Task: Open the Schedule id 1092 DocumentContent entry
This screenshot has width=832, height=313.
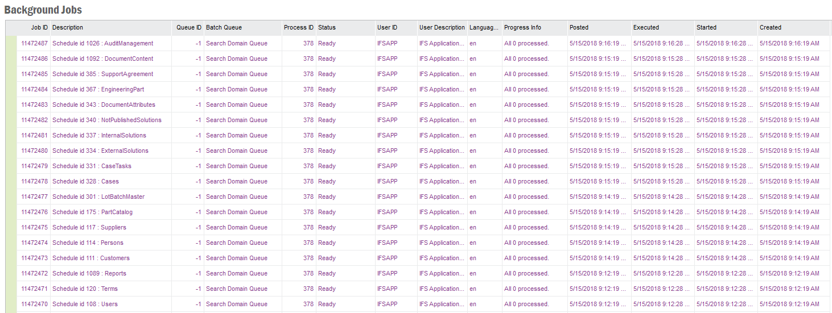Action: pos(102,59)
